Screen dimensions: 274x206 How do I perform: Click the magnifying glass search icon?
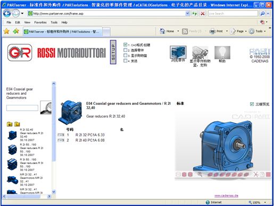[46, 108]
